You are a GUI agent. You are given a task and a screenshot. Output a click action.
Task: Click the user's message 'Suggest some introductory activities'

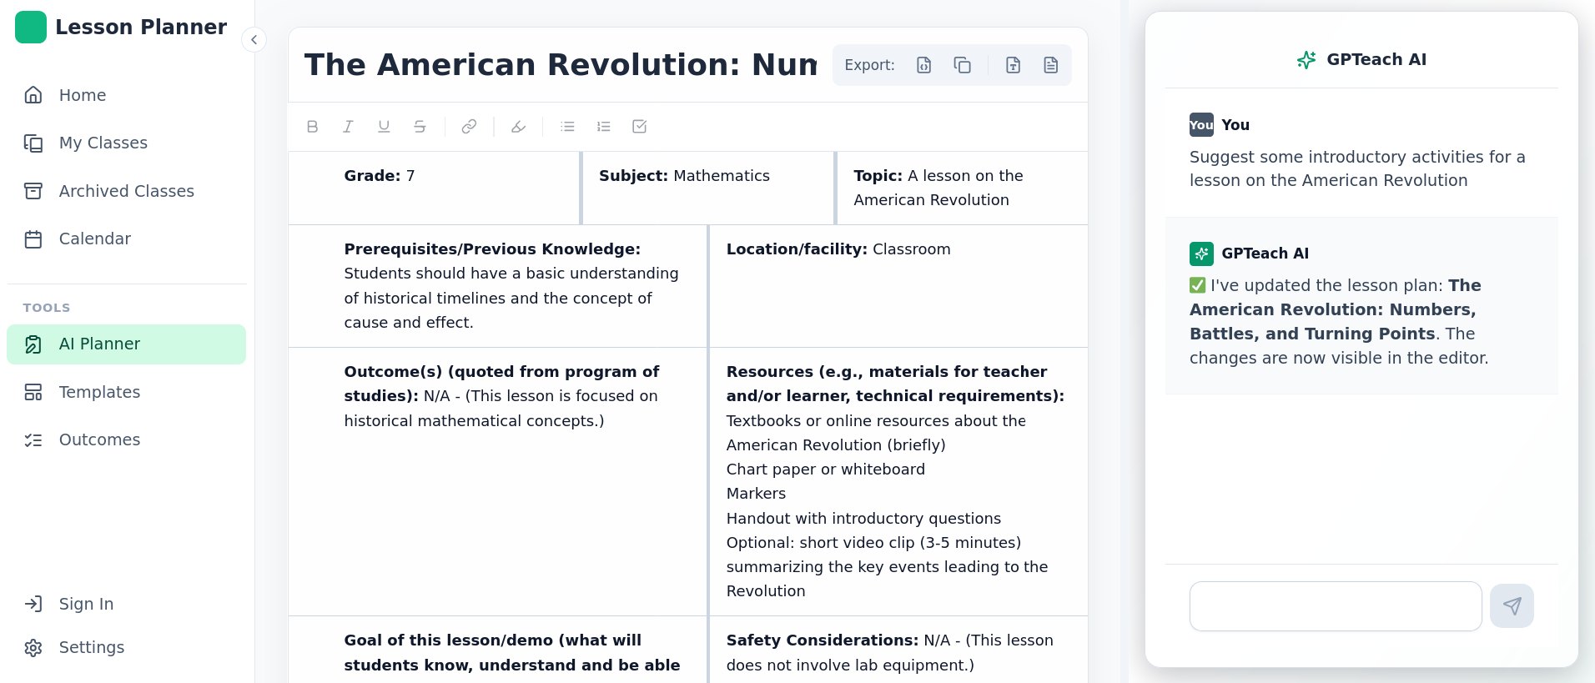(x=1357, y=168)
